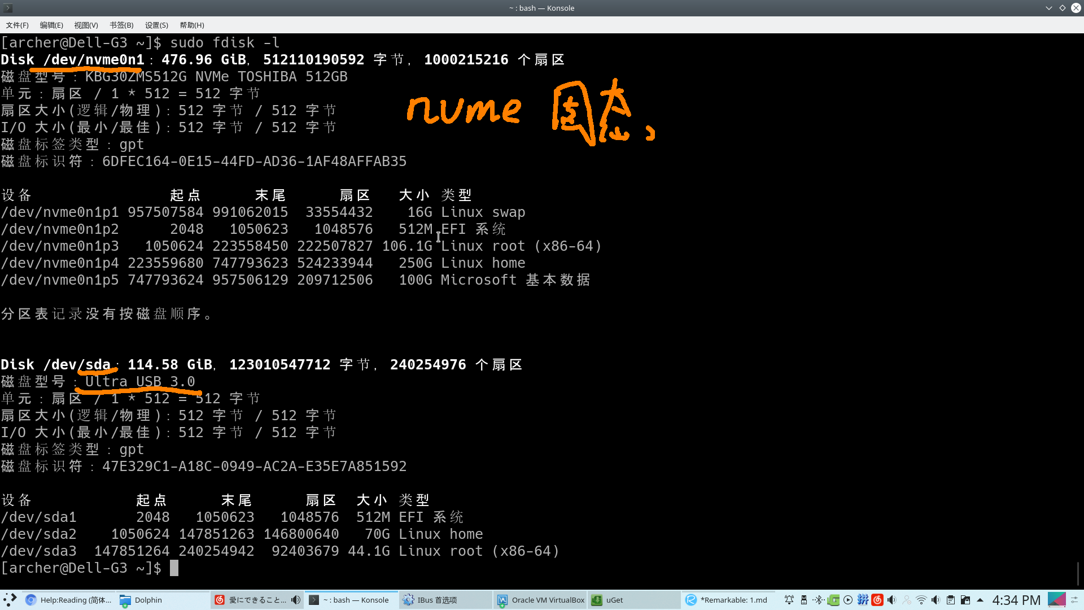Viewport: 1084px width, 610px height.
Task: Click the green uGet tray icon
Action: (833, 600)
